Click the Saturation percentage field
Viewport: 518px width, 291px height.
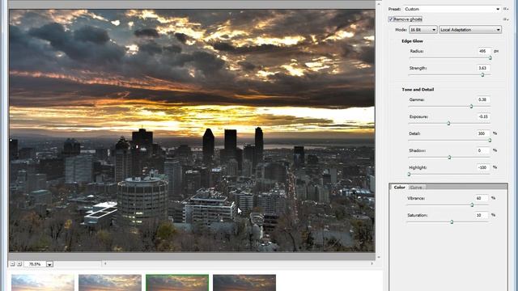(482, 215)
